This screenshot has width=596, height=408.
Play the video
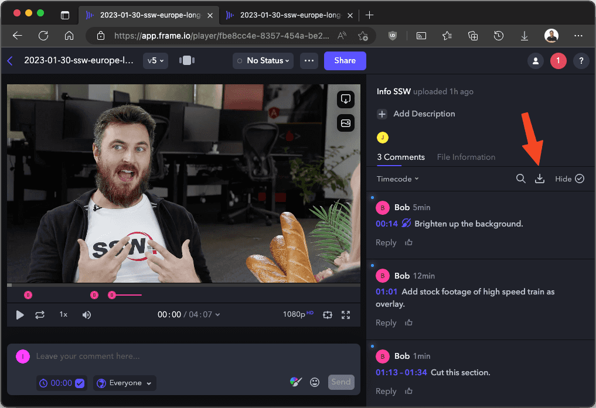coord(20,315)
